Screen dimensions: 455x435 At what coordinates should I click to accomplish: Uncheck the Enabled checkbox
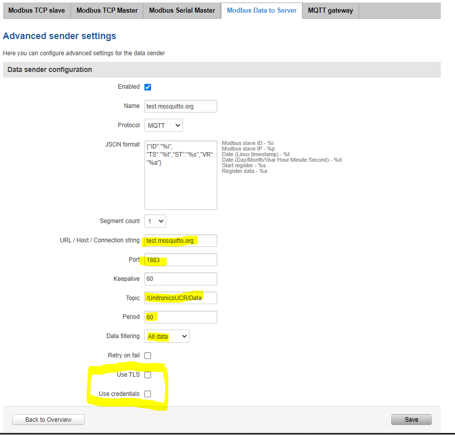pyautogui.click(x=148, y=87)
